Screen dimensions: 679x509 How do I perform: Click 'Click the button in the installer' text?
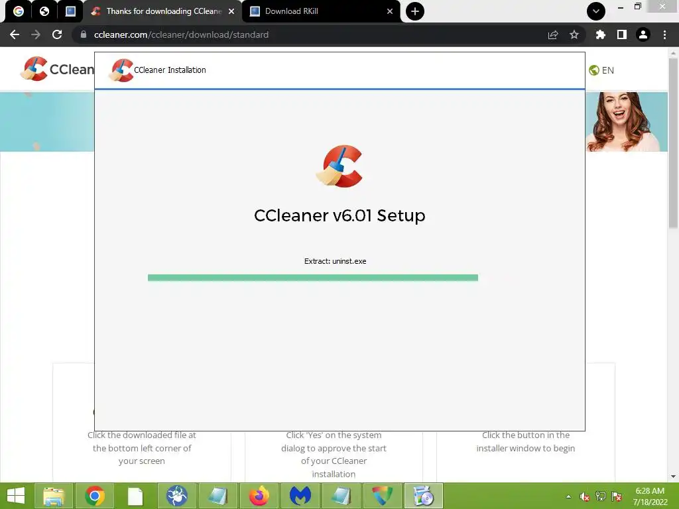click(x=526, y=441)
